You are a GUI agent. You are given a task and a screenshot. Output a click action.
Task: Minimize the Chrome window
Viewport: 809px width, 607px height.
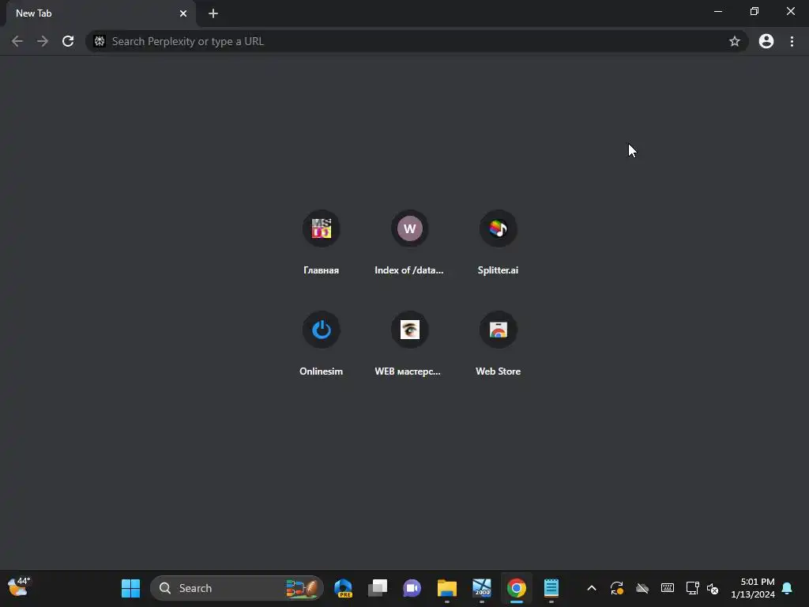pyautogui.click(x=717, y=11)
